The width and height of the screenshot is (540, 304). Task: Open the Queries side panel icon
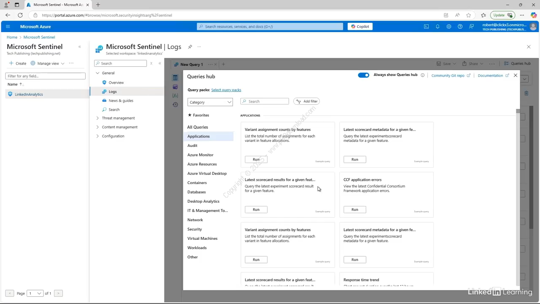(x=175, y=87)
